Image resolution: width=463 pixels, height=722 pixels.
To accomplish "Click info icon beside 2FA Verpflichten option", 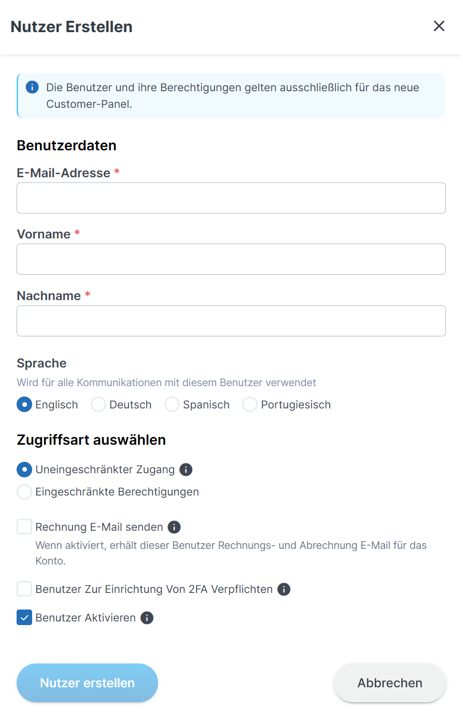I will click(284, 589).
